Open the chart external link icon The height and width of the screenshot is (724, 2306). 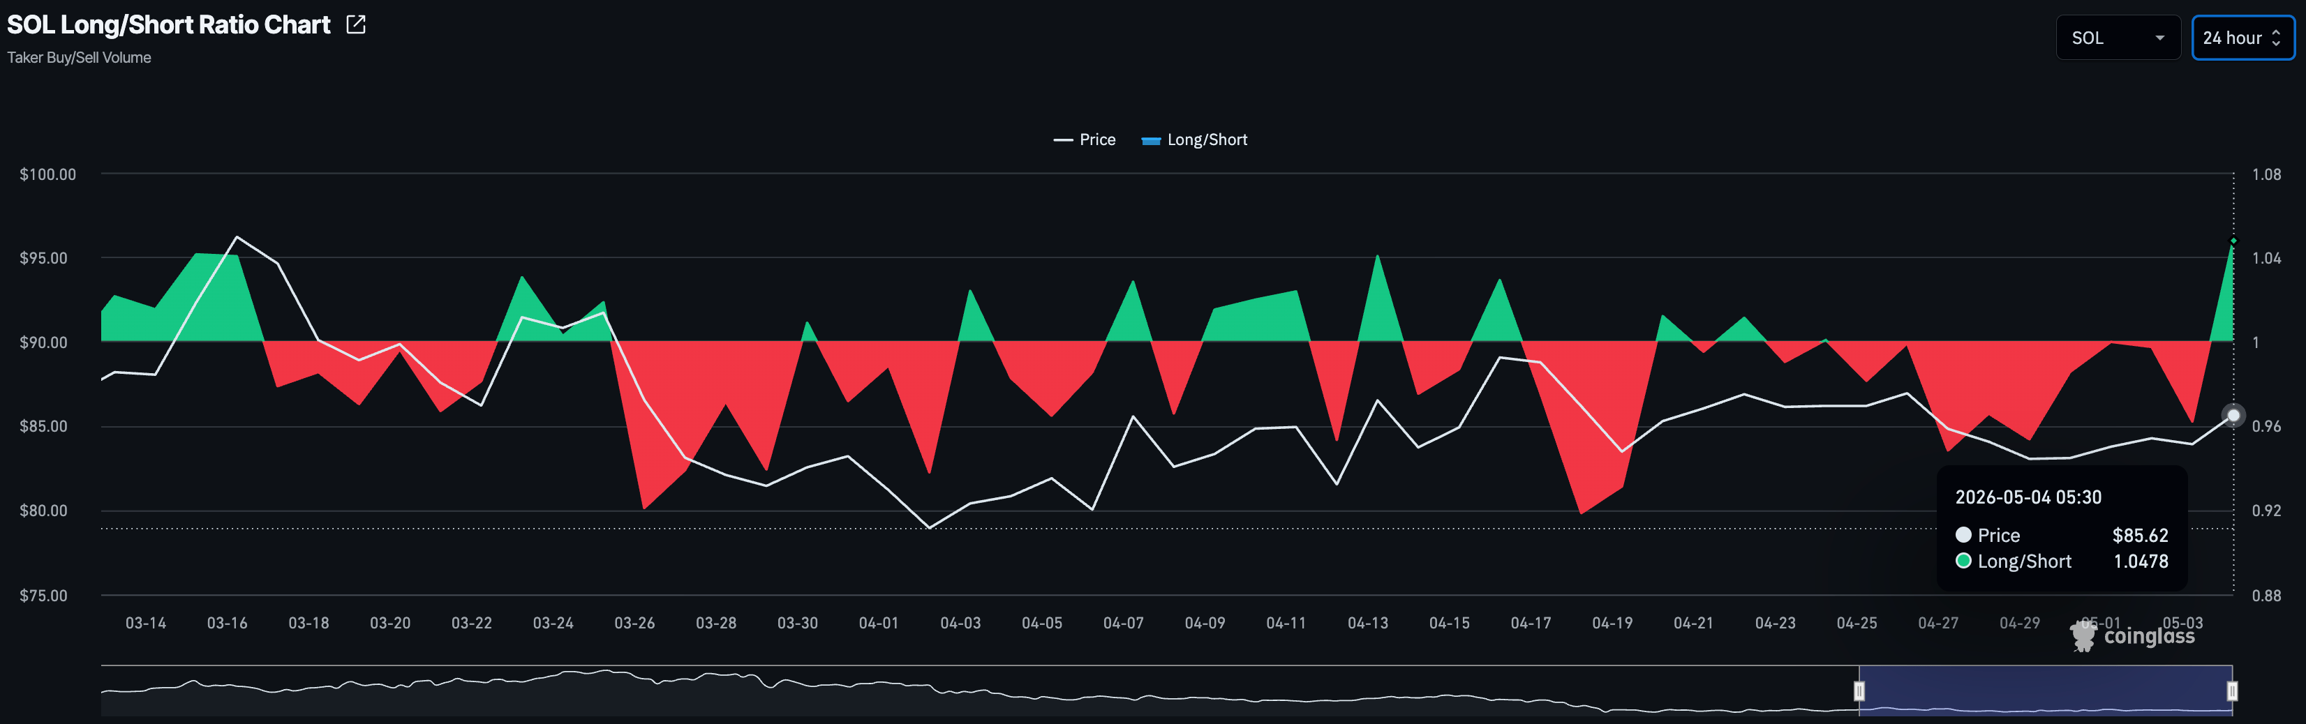point(356,24)
